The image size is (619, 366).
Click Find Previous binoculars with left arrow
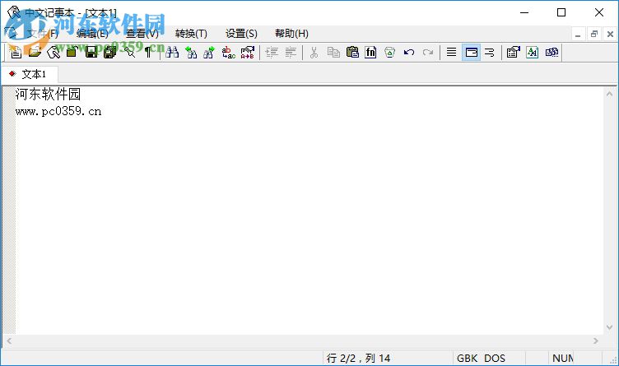[191, 52]
